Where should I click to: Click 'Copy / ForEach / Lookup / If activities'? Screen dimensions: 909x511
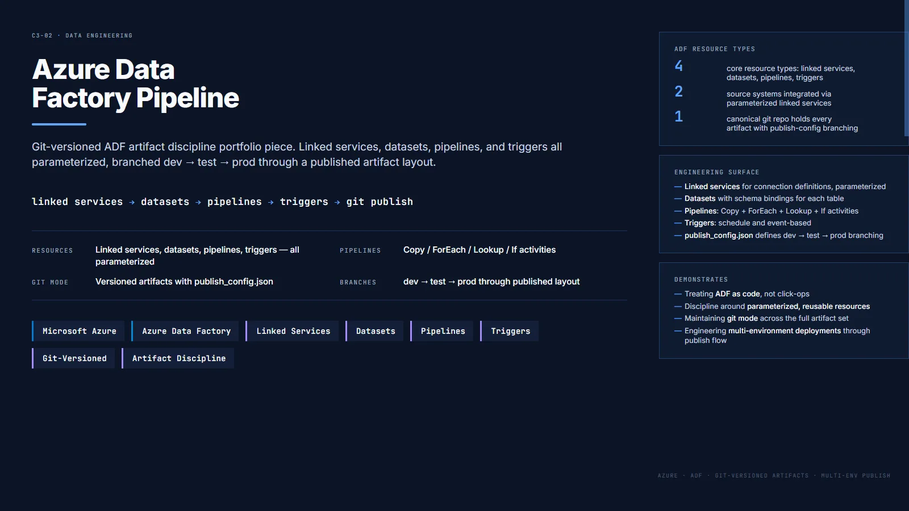479,250
